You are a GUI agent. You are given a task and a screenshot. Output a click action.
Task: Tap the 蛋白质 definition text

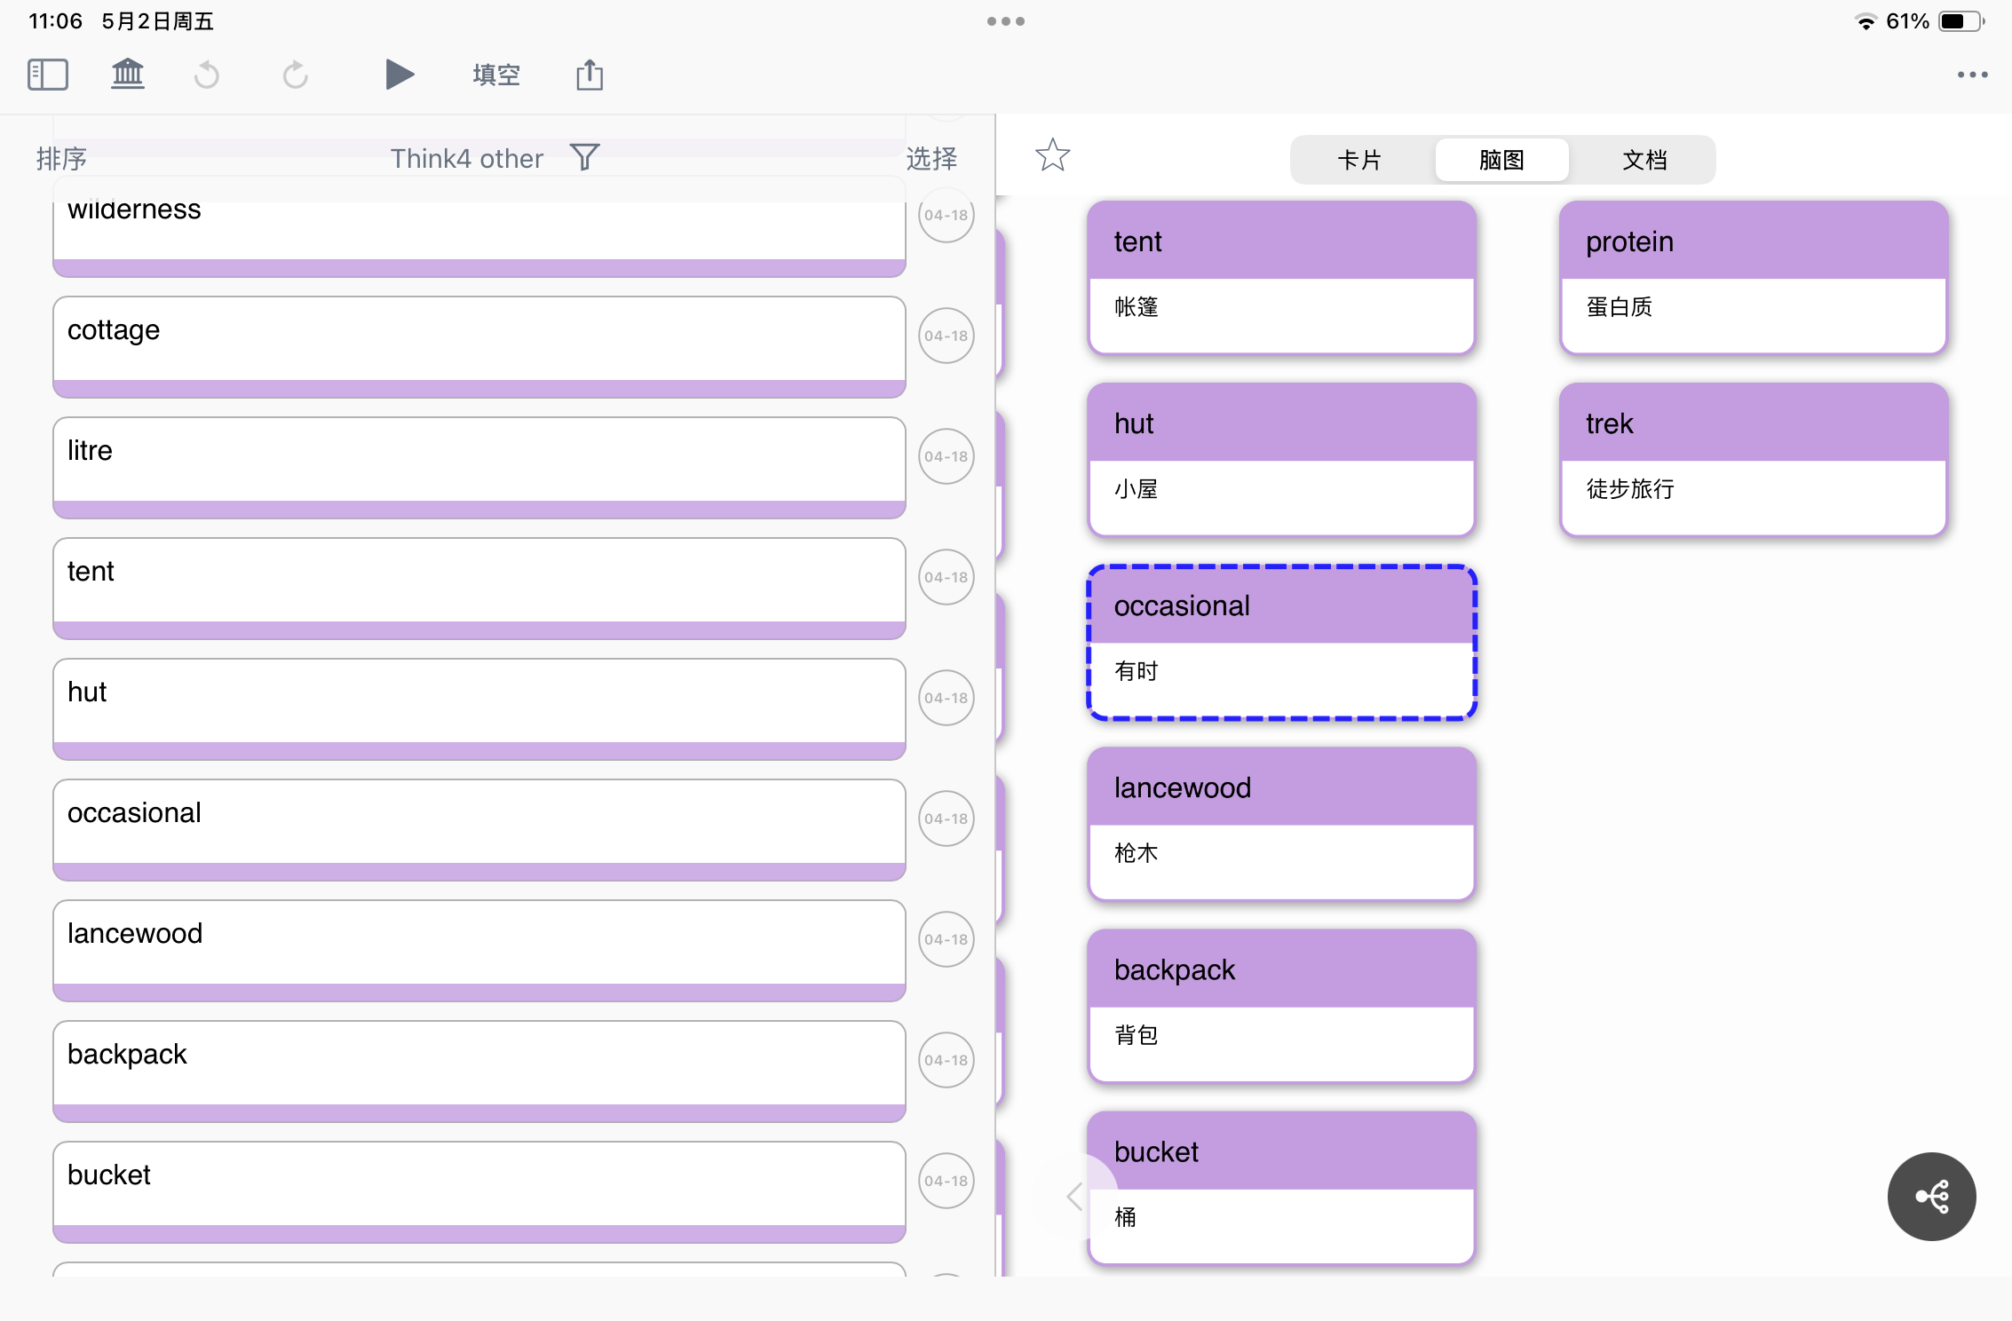tap(1620, 307)
